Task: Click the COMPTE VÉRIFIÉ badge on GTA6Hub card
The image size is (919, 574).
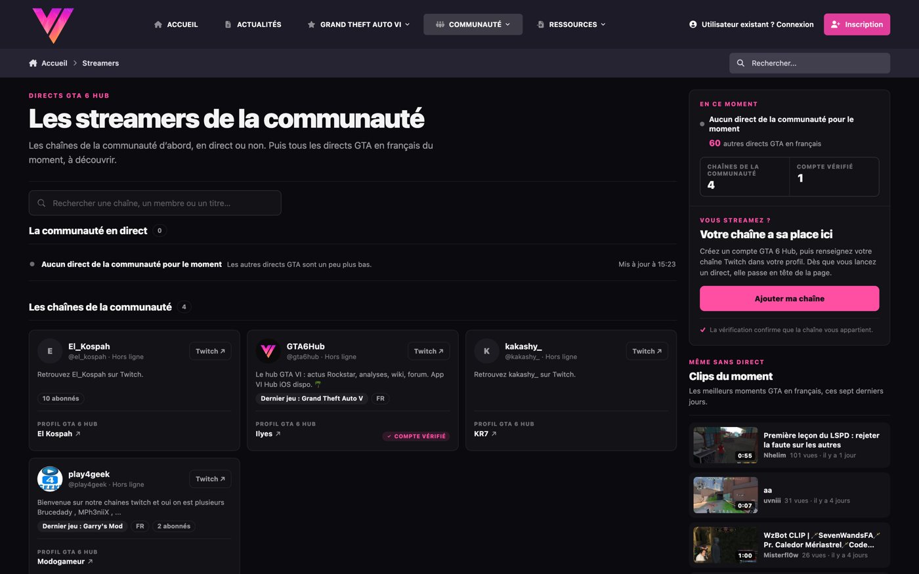Action: (x=416, y=436)
